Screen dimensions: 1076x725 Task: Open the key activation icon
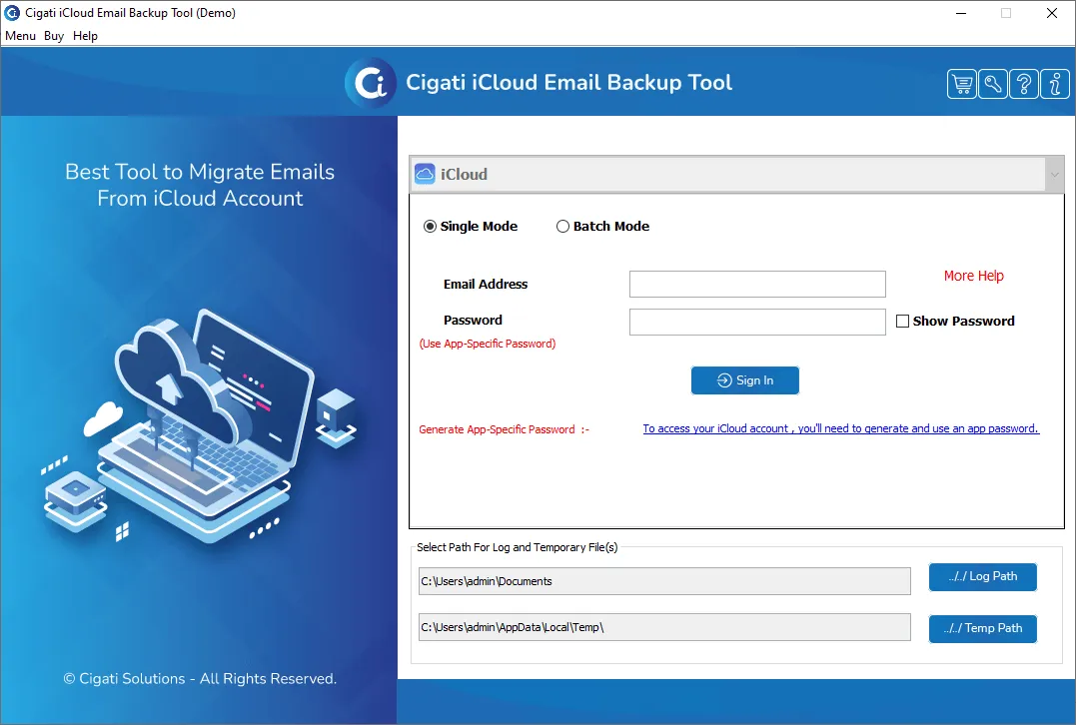point(992,84)
